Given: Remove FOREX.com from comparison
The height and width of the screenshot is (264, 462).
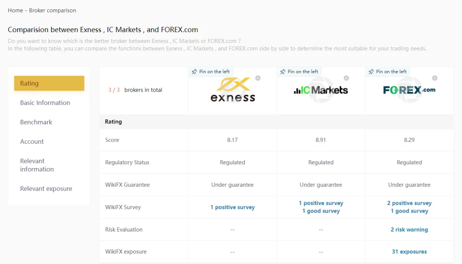Looking at the screenshot, I should tap(435, 78).
